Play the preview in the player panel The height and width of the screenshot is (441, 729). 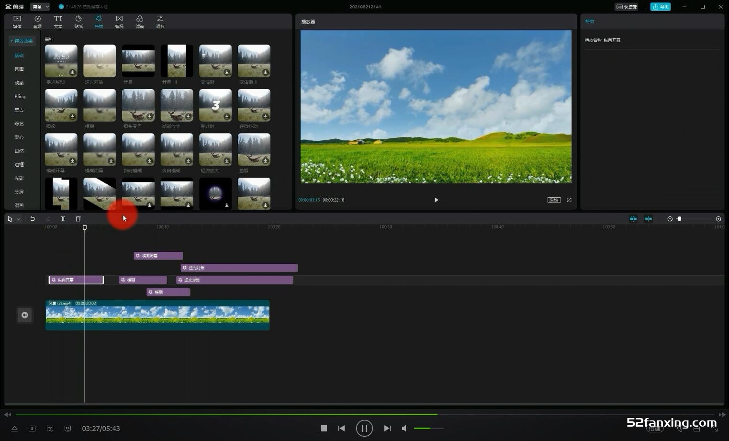coord(436,200)
